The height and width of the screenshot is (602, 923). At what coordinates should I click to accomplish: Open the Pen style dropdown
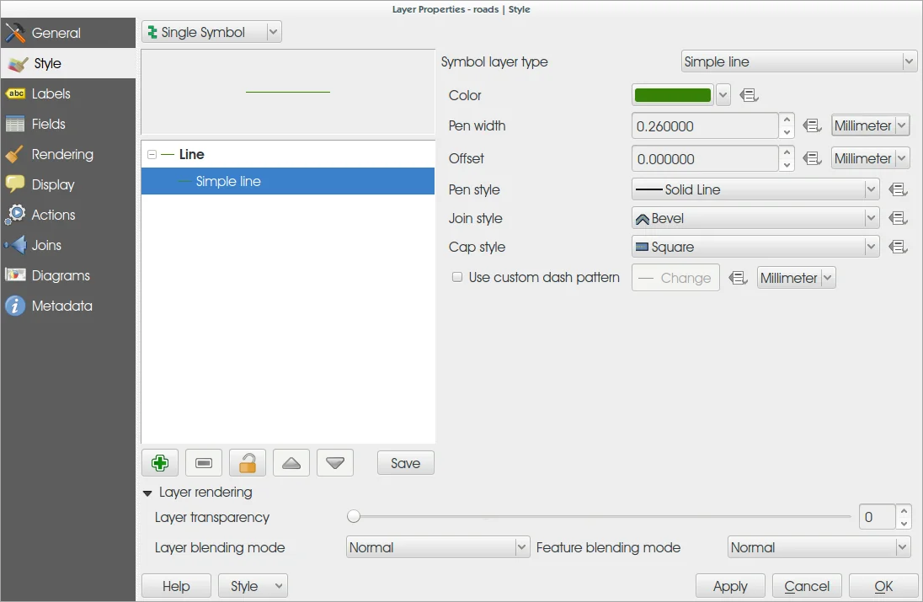[x=755, y=190]
